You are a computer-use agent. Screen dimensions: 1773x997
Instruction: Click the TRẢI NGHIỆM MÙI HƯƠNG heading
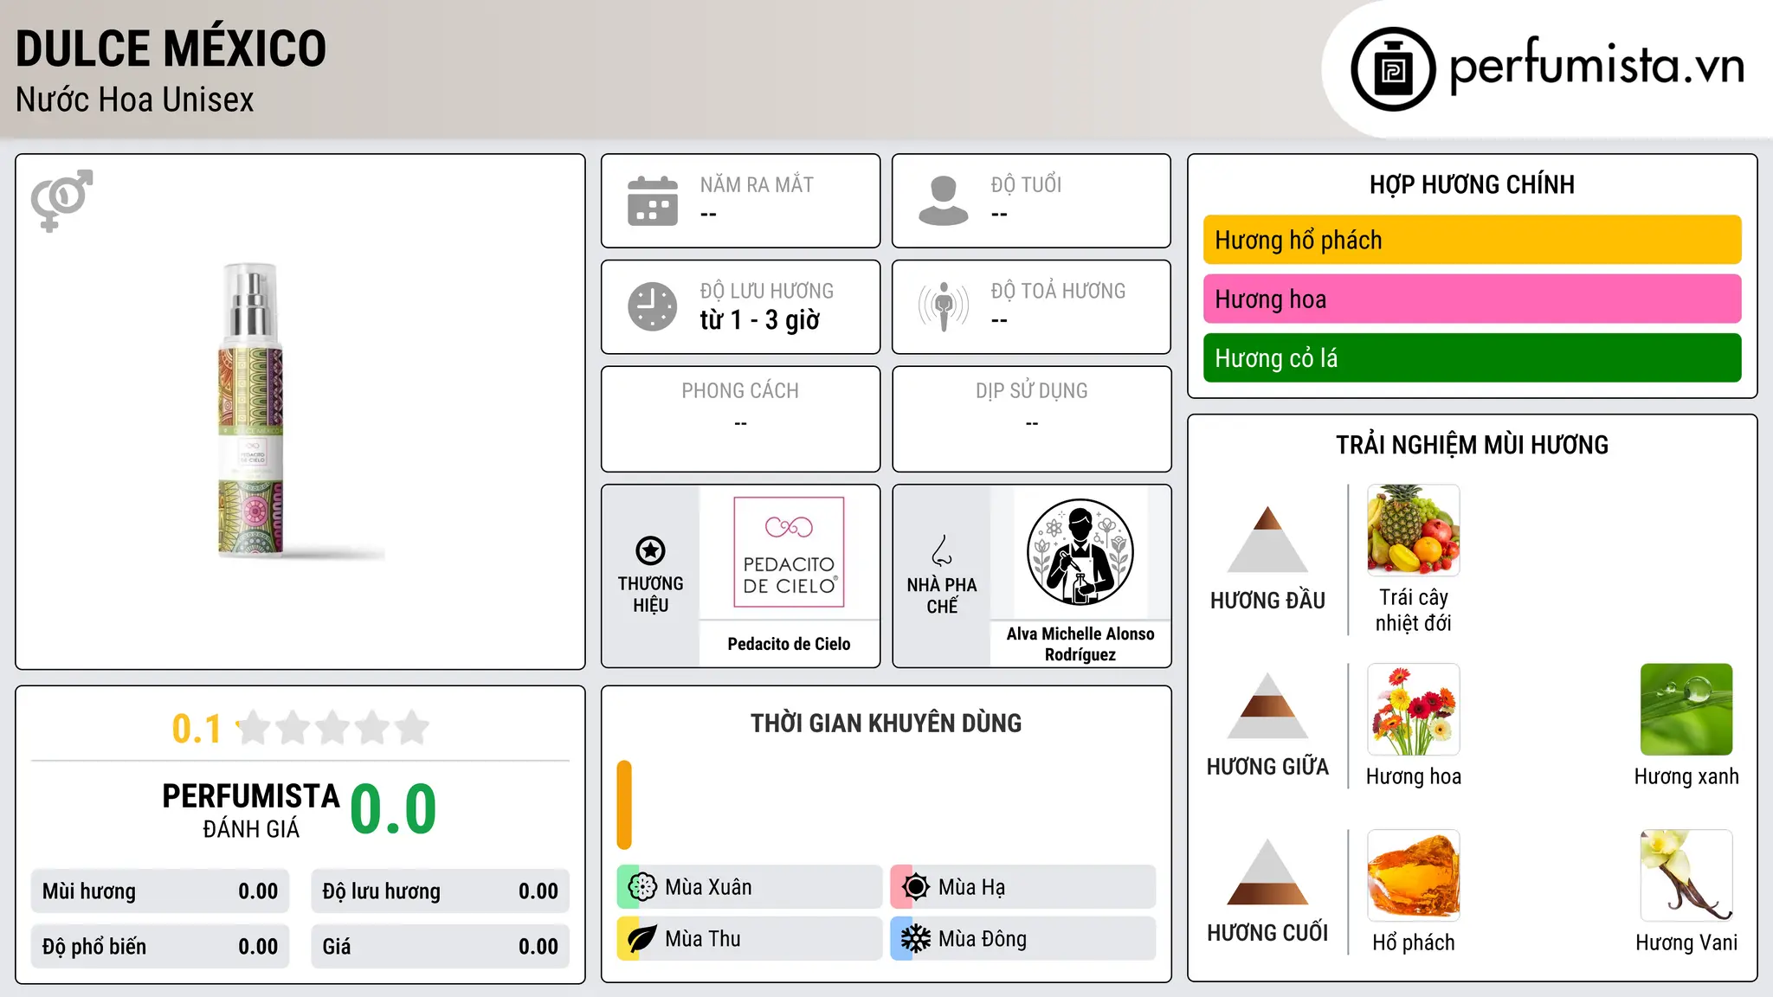click(1472, 445)
